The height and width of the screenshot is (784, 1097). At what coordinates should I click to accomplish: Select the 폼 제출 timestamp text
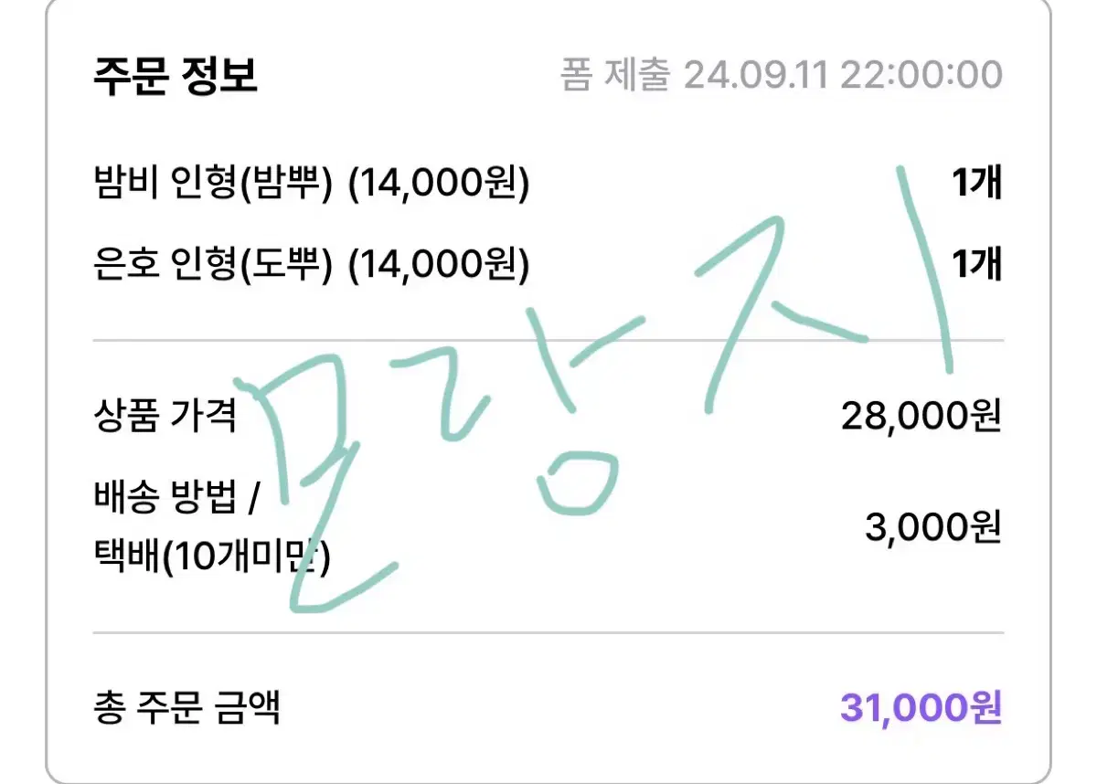782,75
